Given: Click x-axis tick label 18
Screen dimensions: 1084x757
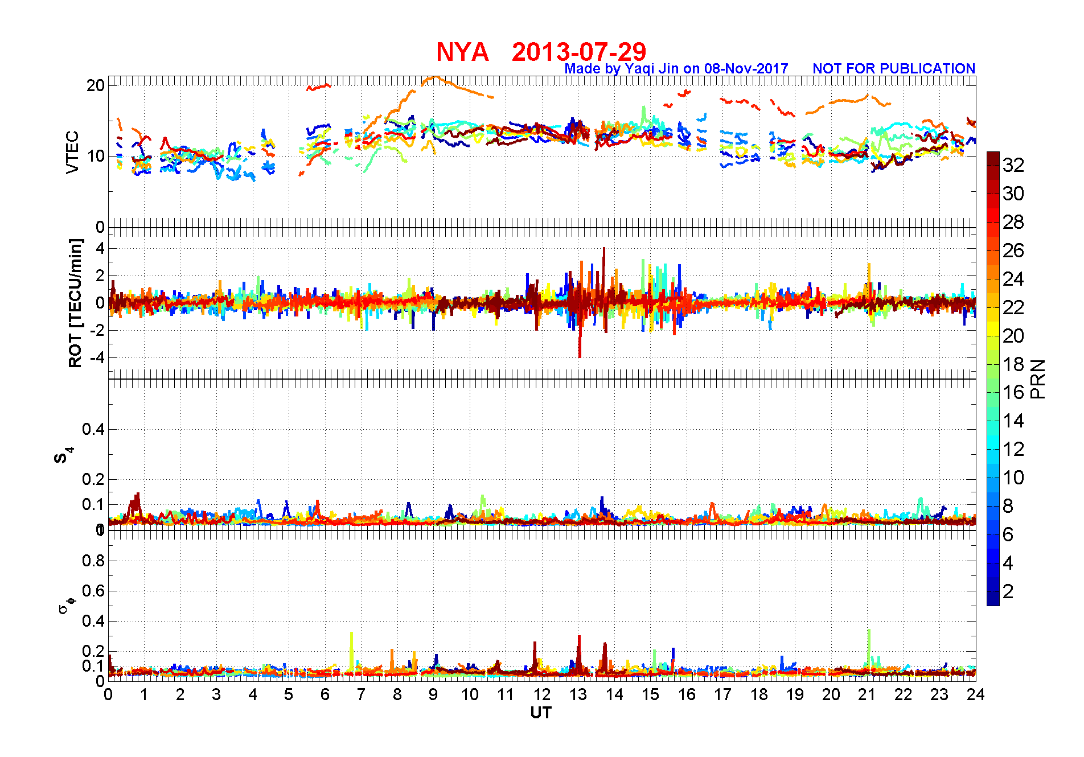Looking at the screenshot, I should 759,694.
